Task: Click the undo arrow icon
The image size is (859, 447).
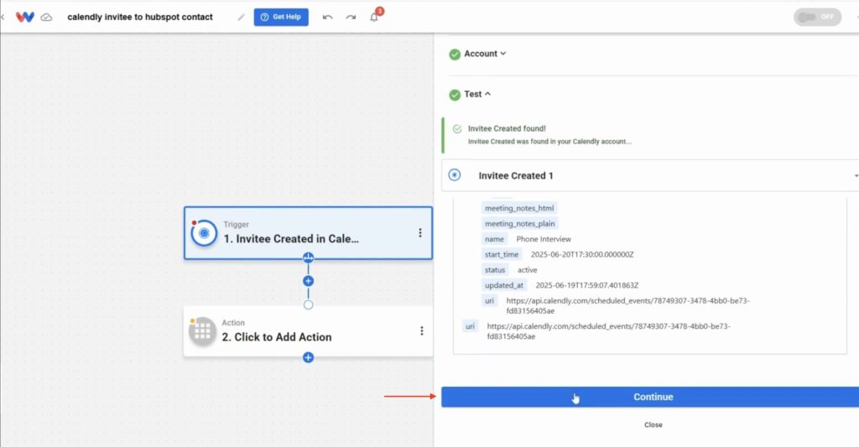Action: point(328,17)
